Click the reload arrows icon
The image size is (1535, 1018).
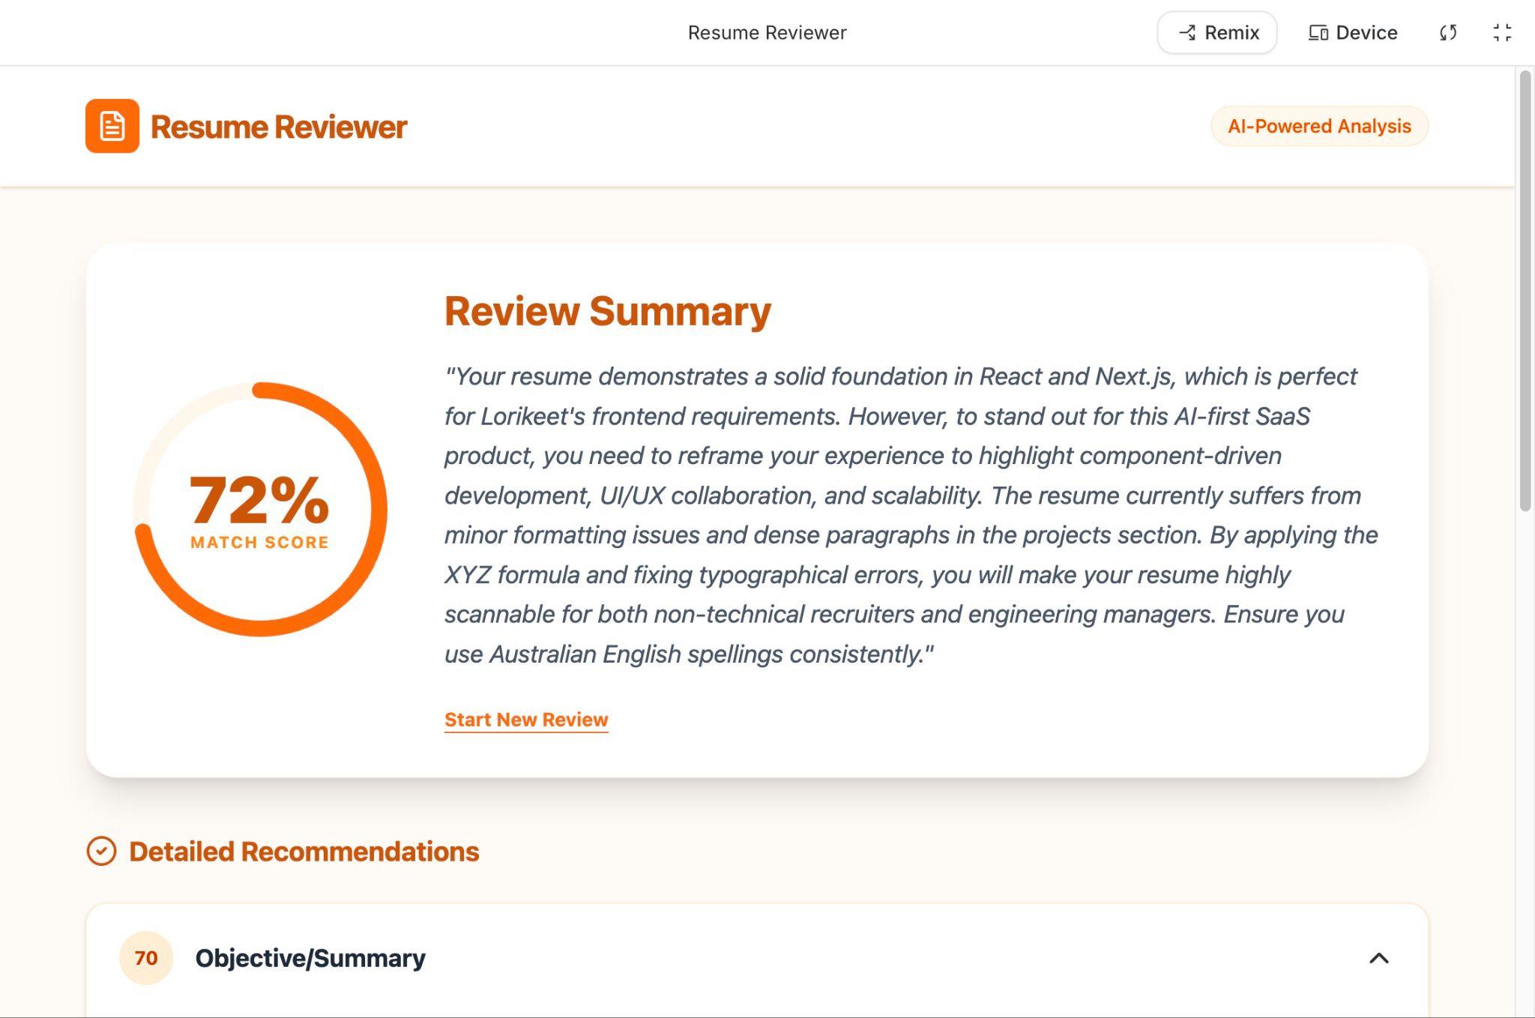click(1448, 33)
